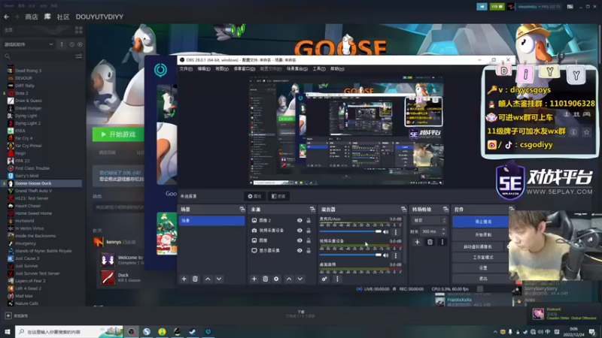Open the Windows Start menu
Viewport: 602px width, 338px height.
tap(8, 331)
